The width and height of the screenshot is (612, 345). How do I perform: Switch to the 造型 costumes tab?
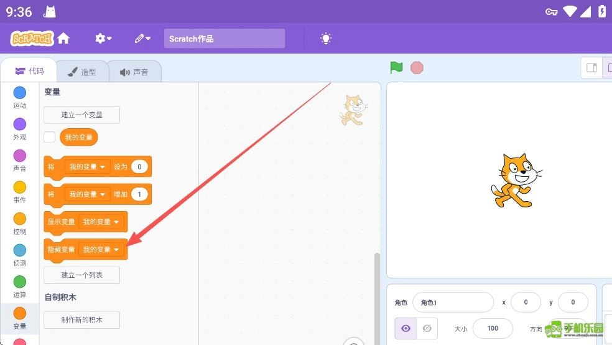point(82,72)
